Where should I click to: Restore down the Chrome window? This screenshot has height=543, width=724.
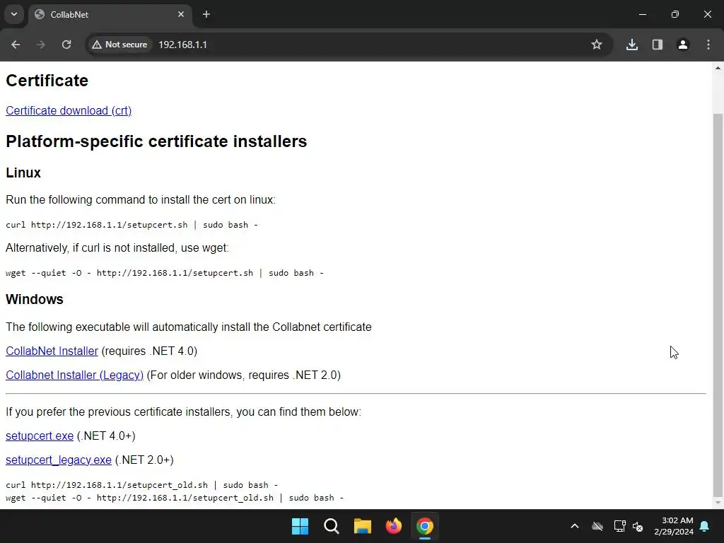point(675,14)
